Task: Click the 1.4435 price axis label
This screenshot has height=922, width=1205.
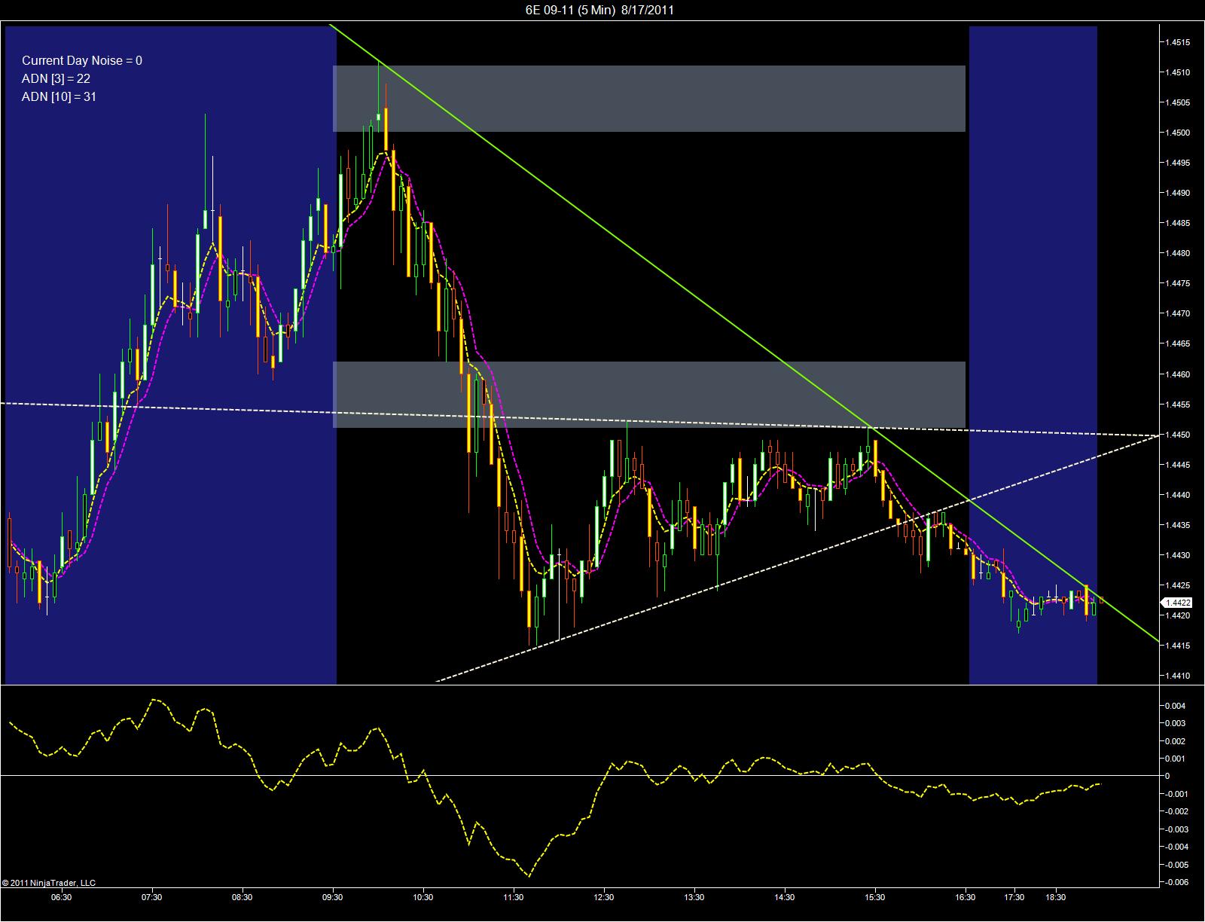Action: pyautogui.click(x=1178, y=525)
